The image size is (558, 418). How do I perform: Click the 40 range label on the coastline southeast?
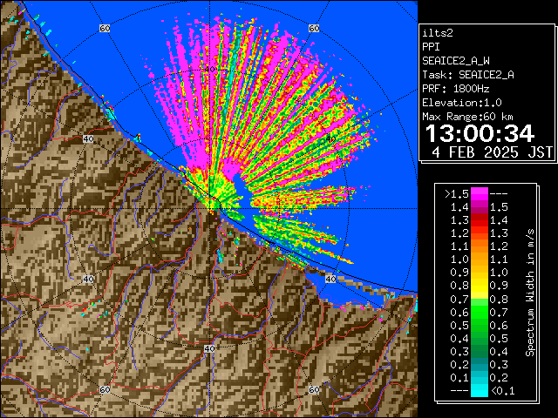tap(330, 279)
